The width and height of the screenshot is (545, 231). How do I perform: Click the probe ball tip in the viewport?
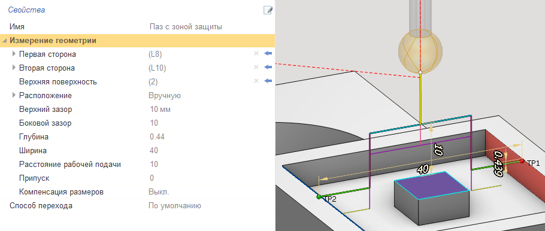(420, 51)
